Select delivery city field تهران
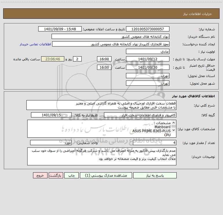Screen dimensions: 223x215 point(148,83)
